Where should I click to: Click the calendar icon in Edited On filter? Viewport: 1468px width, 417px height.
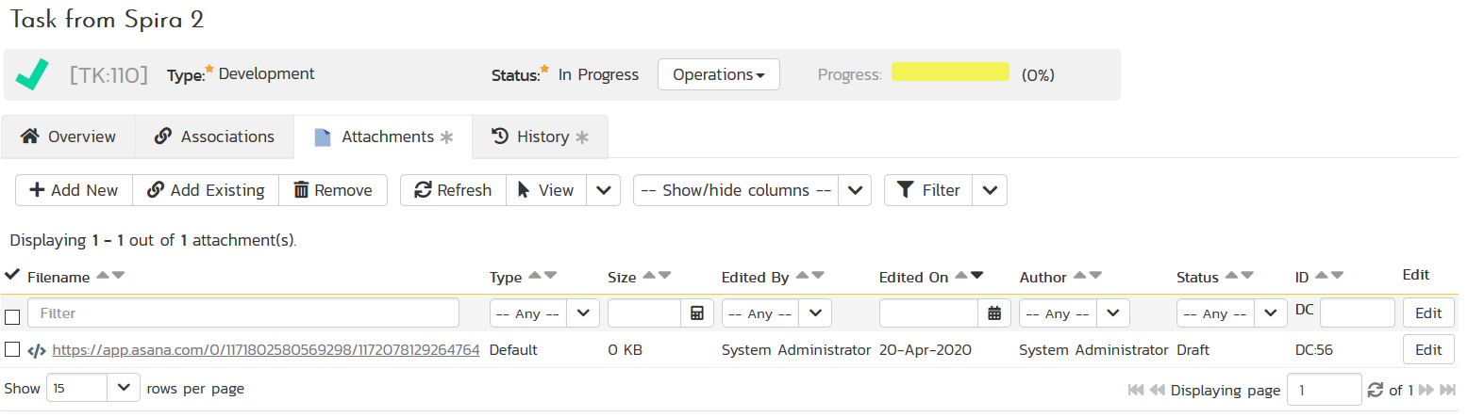click(993, 313)
